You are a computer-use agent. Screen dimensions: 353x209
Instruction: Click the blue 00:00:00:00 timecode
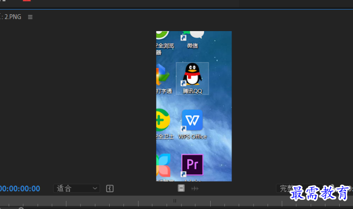[20, 189]
